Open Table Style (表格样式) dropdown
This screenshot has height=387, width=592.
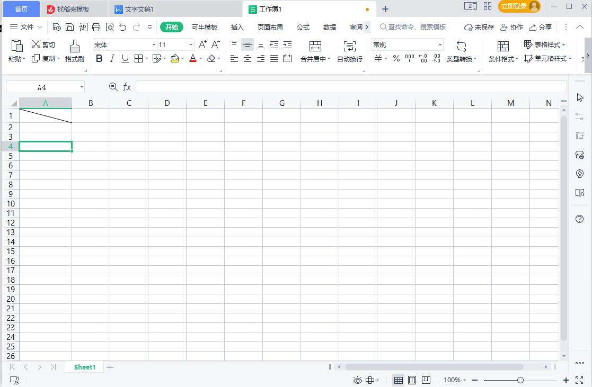tap(544, 44)
